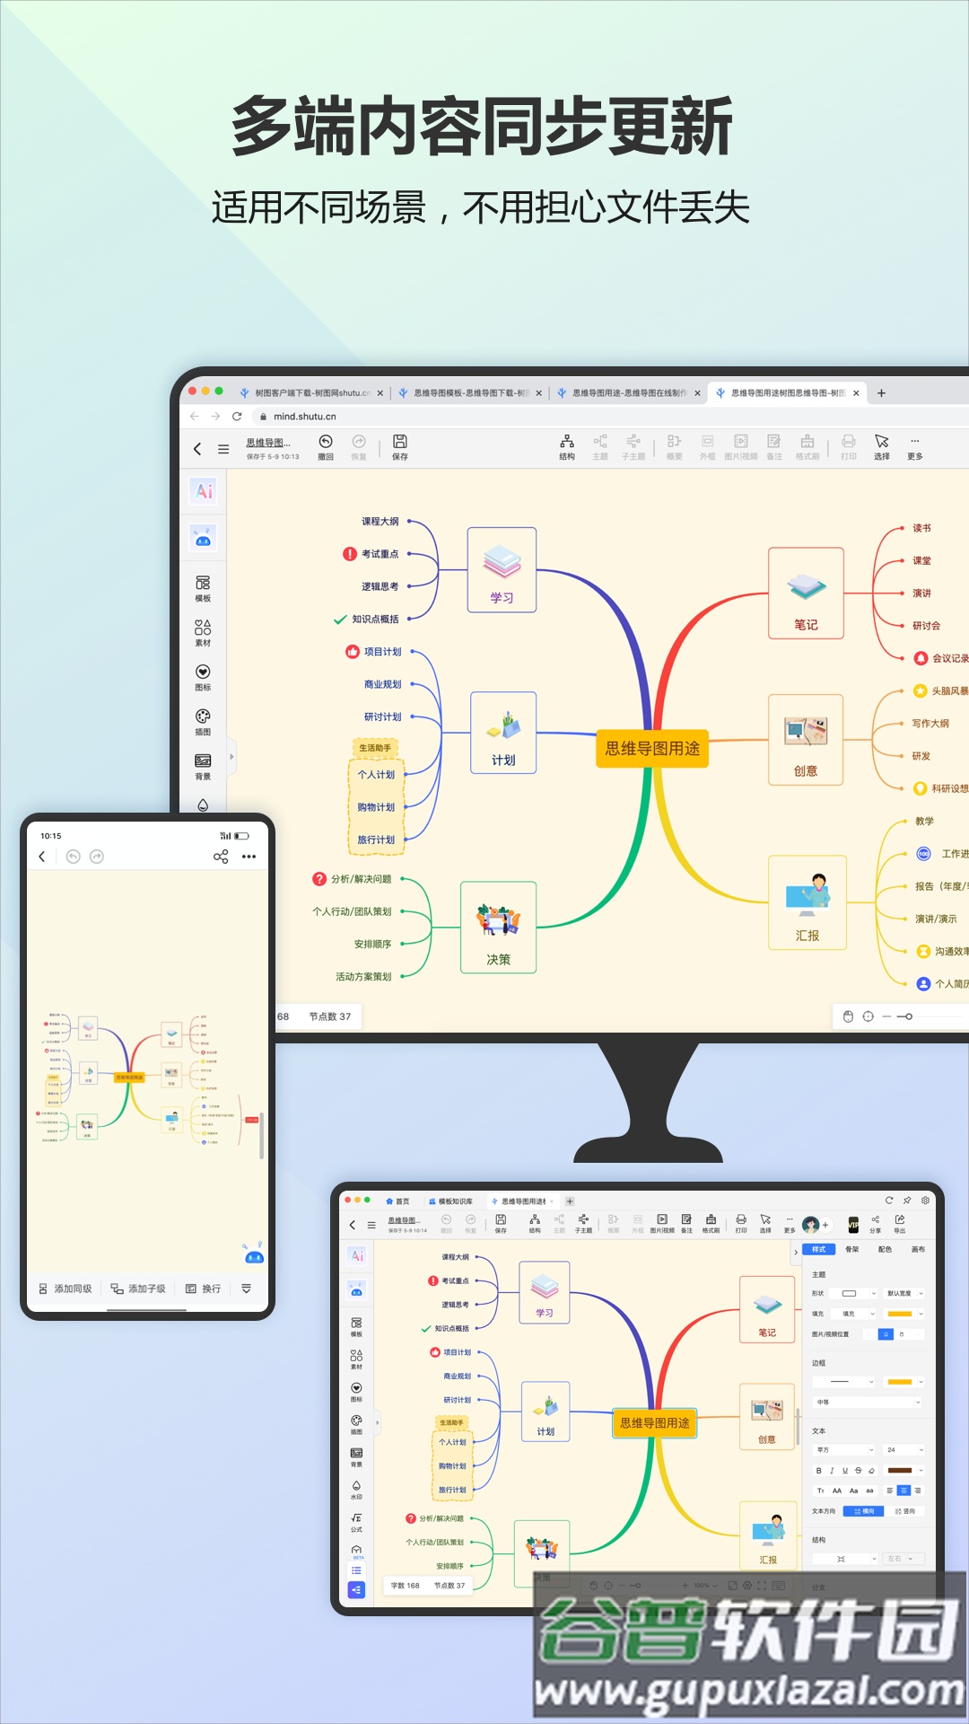Click the 保存 save icon in the browser editor toolbar
This screenshot has width=969, height=1724.
(400, 446)
